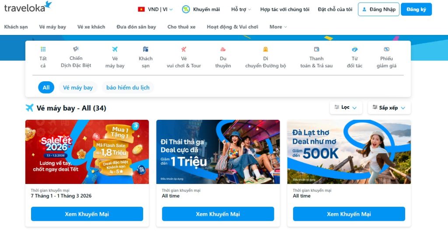Open the VND | VI currency dropdown

coord(155,10)
